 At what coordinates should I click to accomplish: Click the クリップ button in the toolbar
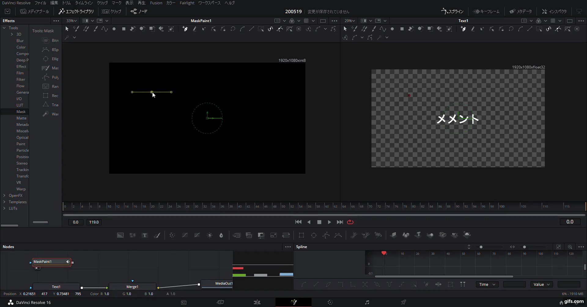point(112,11)
